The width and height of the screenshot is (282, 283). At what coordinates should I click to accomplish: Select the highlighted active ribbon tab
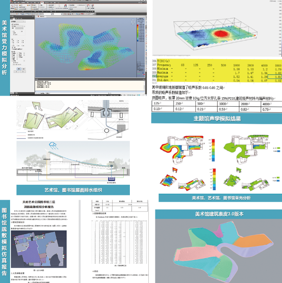[42, 2]
